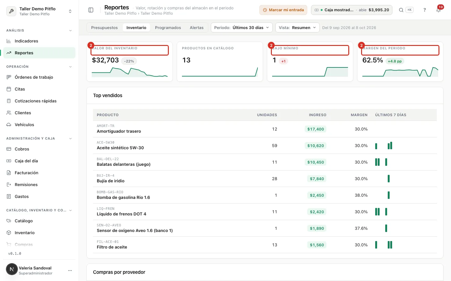Click the Vehículos car icon
The width and height of the screenshot is (451, 281).
(x=9, y=125)
